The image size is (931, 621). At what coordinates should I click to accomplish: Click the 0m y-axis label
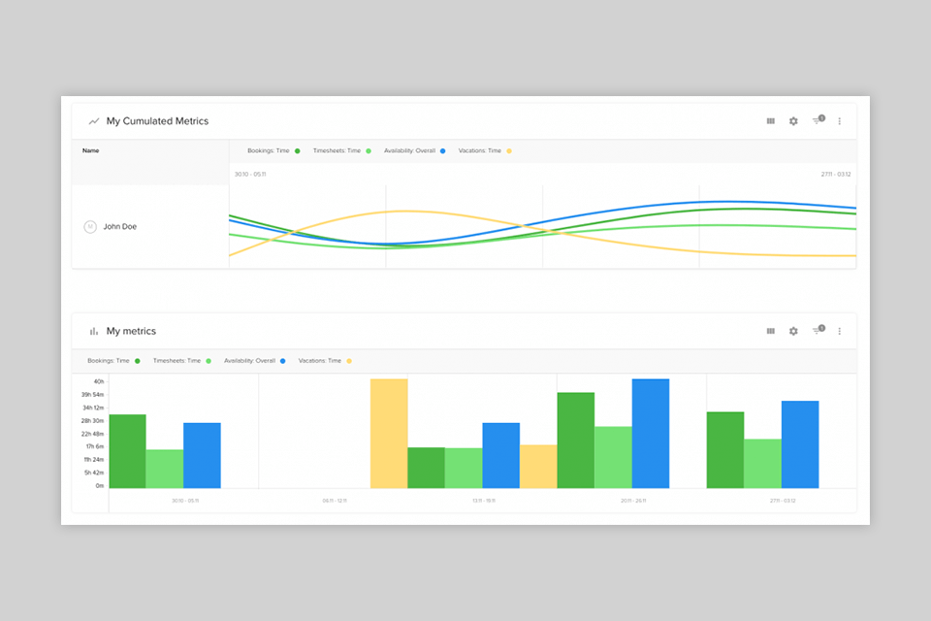point(100,485)
